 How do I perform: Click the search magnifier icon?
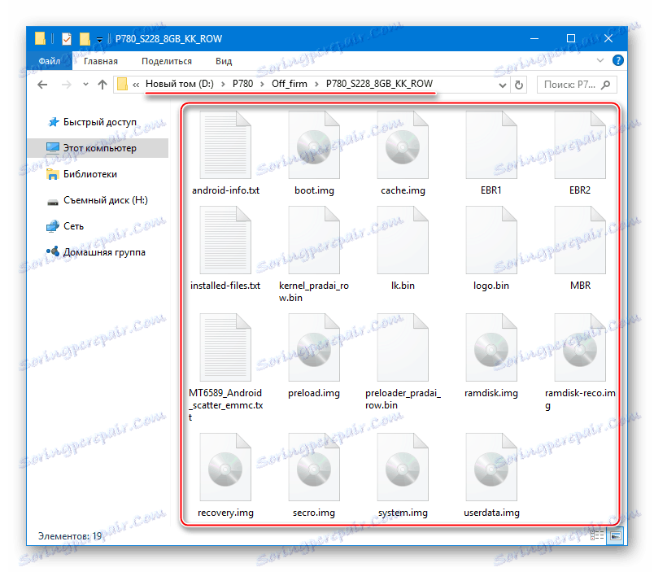[x=606, y=85]
